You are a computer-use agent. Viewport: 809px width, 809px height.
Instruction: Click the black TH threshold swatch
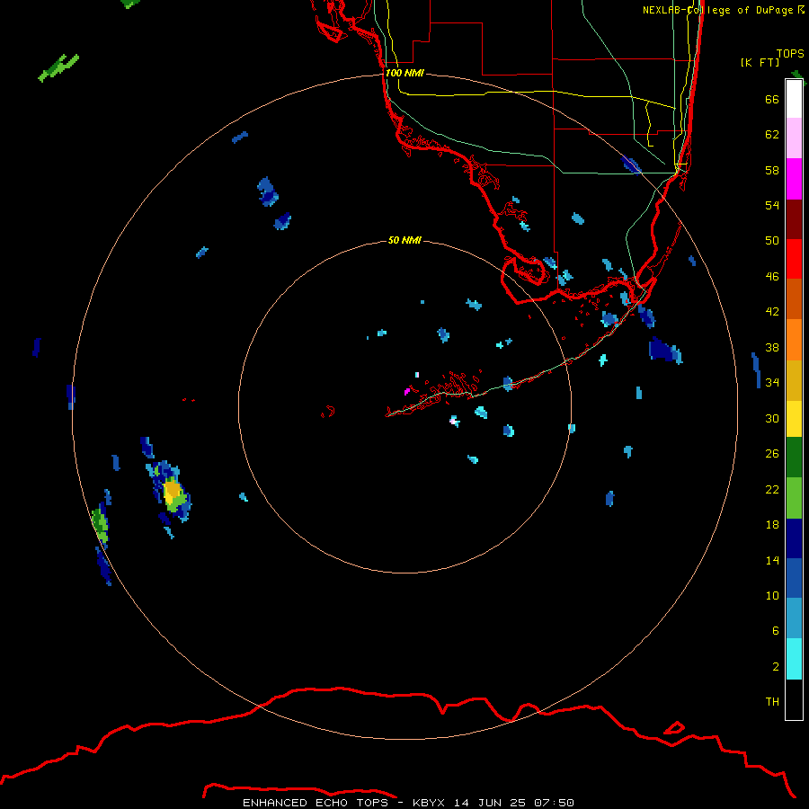pos(794,699)
